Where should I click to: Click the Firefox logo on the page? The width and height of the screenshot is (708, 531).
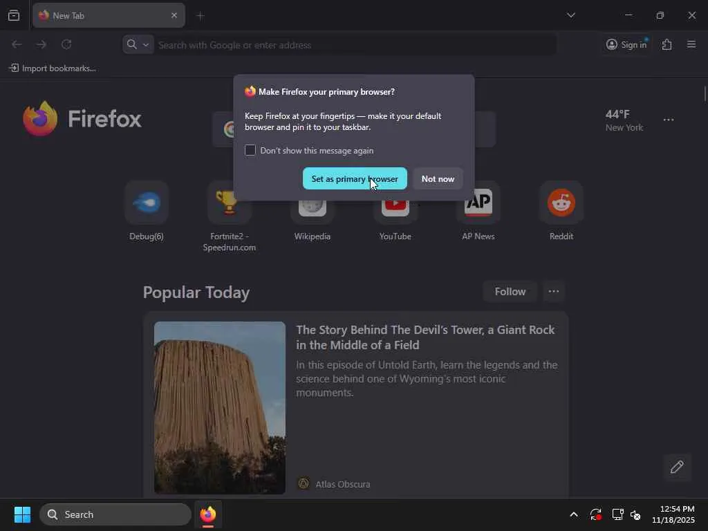click(x=82, y=119)
